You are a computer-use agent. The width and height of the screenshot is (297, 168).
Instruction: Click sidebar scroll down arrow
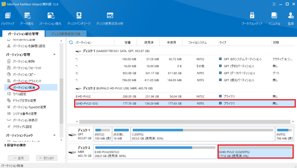click(61, 140)
